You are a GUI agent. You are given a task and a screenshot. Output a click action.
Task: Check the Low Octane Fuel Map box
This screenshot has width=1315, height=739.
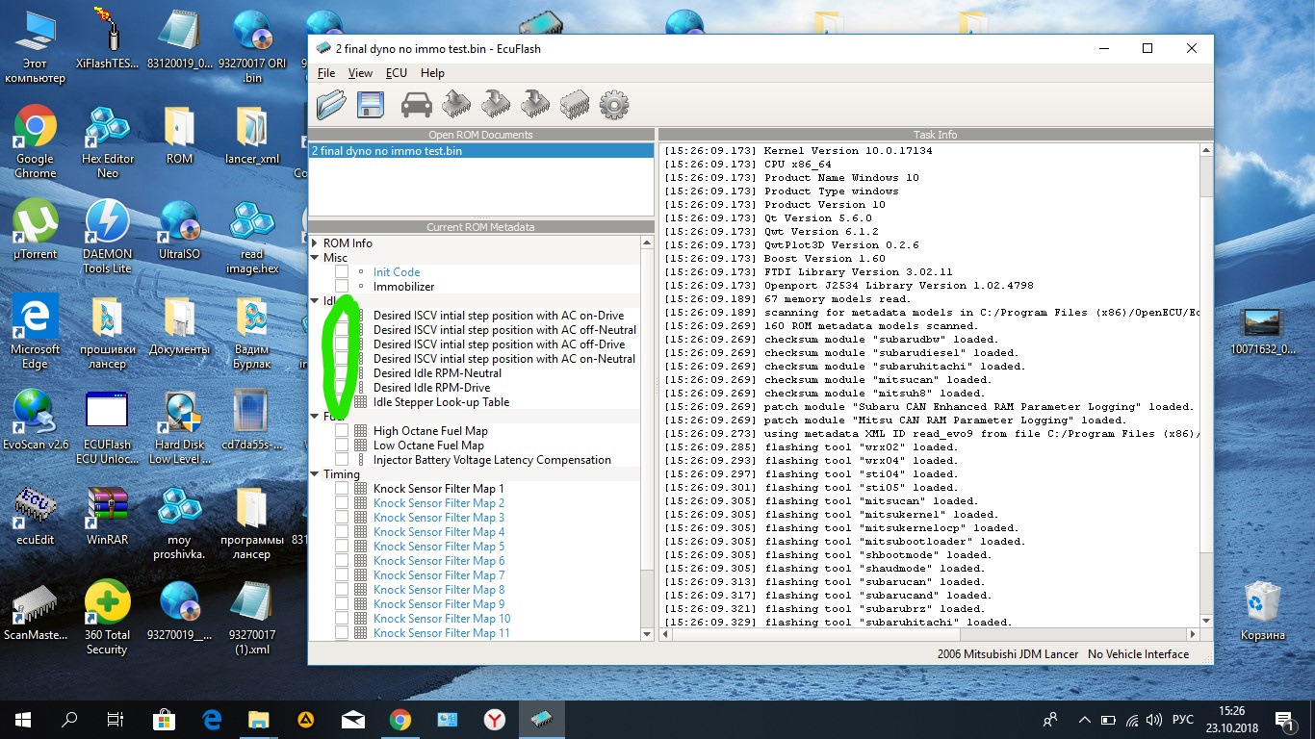click(x=342, y=446)
